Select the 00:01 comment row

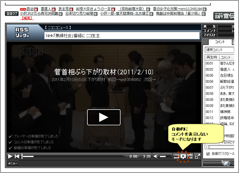point(219,63)
